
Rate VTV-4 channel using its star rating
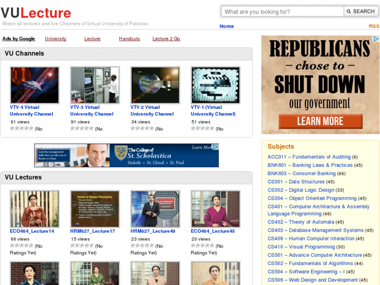[x=21, y=128]
